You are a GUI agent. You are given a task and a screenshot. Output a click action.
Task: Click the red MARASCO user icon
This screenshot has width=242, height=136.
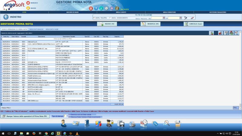(x=28, y=3)
